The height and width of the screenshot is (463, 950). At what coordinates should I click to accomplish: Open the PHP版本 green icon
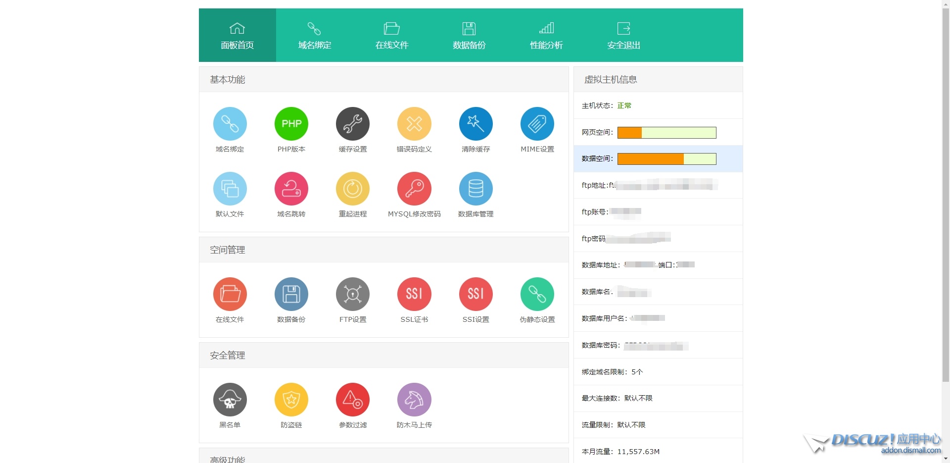(291, 124)
